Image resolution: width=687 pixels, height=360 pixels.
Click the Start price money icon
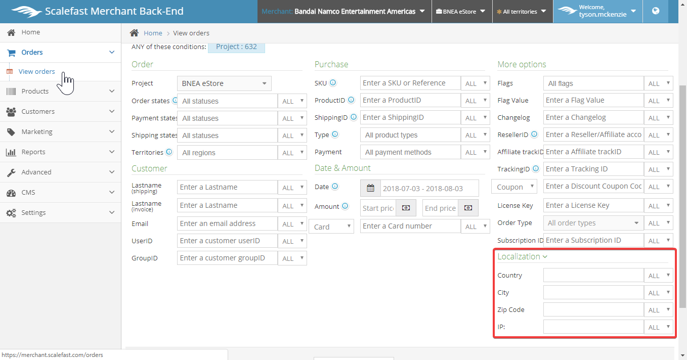click(x=406, y=208)
